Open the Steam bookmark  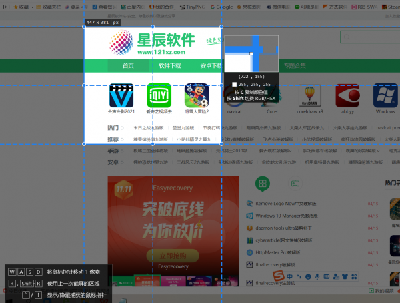(x=391, y=7)
